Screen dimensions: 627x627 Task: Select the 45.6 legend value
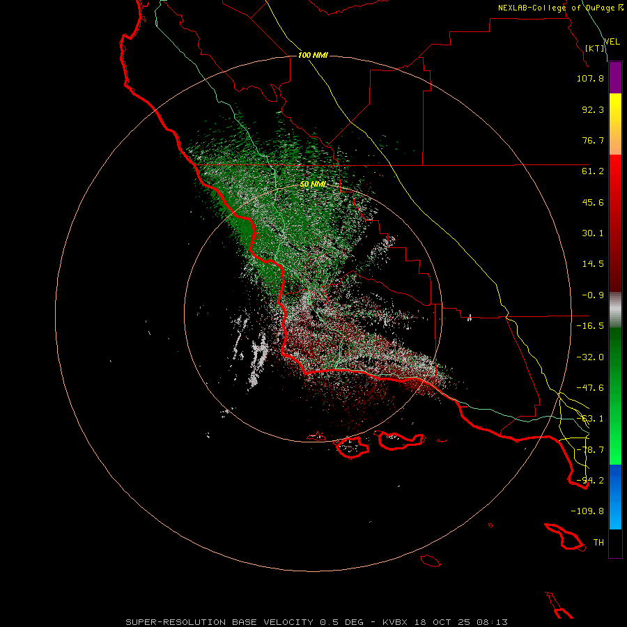[593, 202]
